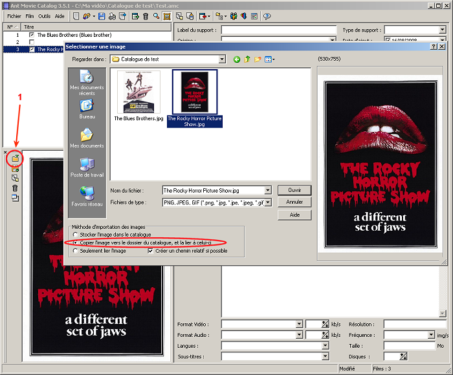Image resolution: width=453 pixels, height=375 pixels.
Task: Sort by the N° column header
Action: [12, 27]
